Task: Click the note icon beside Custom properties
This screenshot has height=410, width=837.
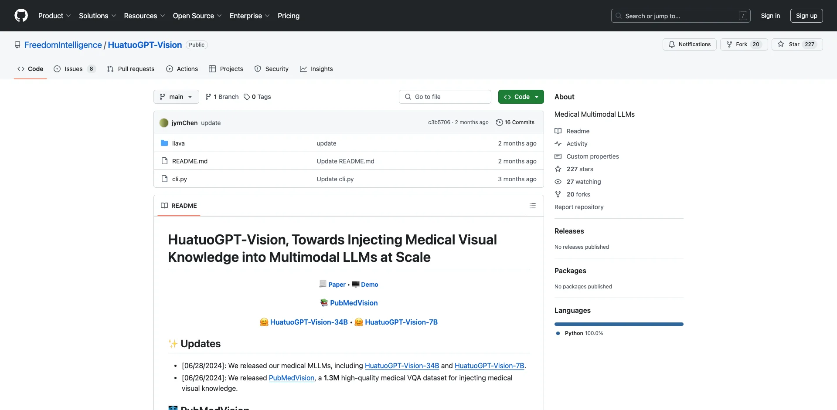Action: 558,156
